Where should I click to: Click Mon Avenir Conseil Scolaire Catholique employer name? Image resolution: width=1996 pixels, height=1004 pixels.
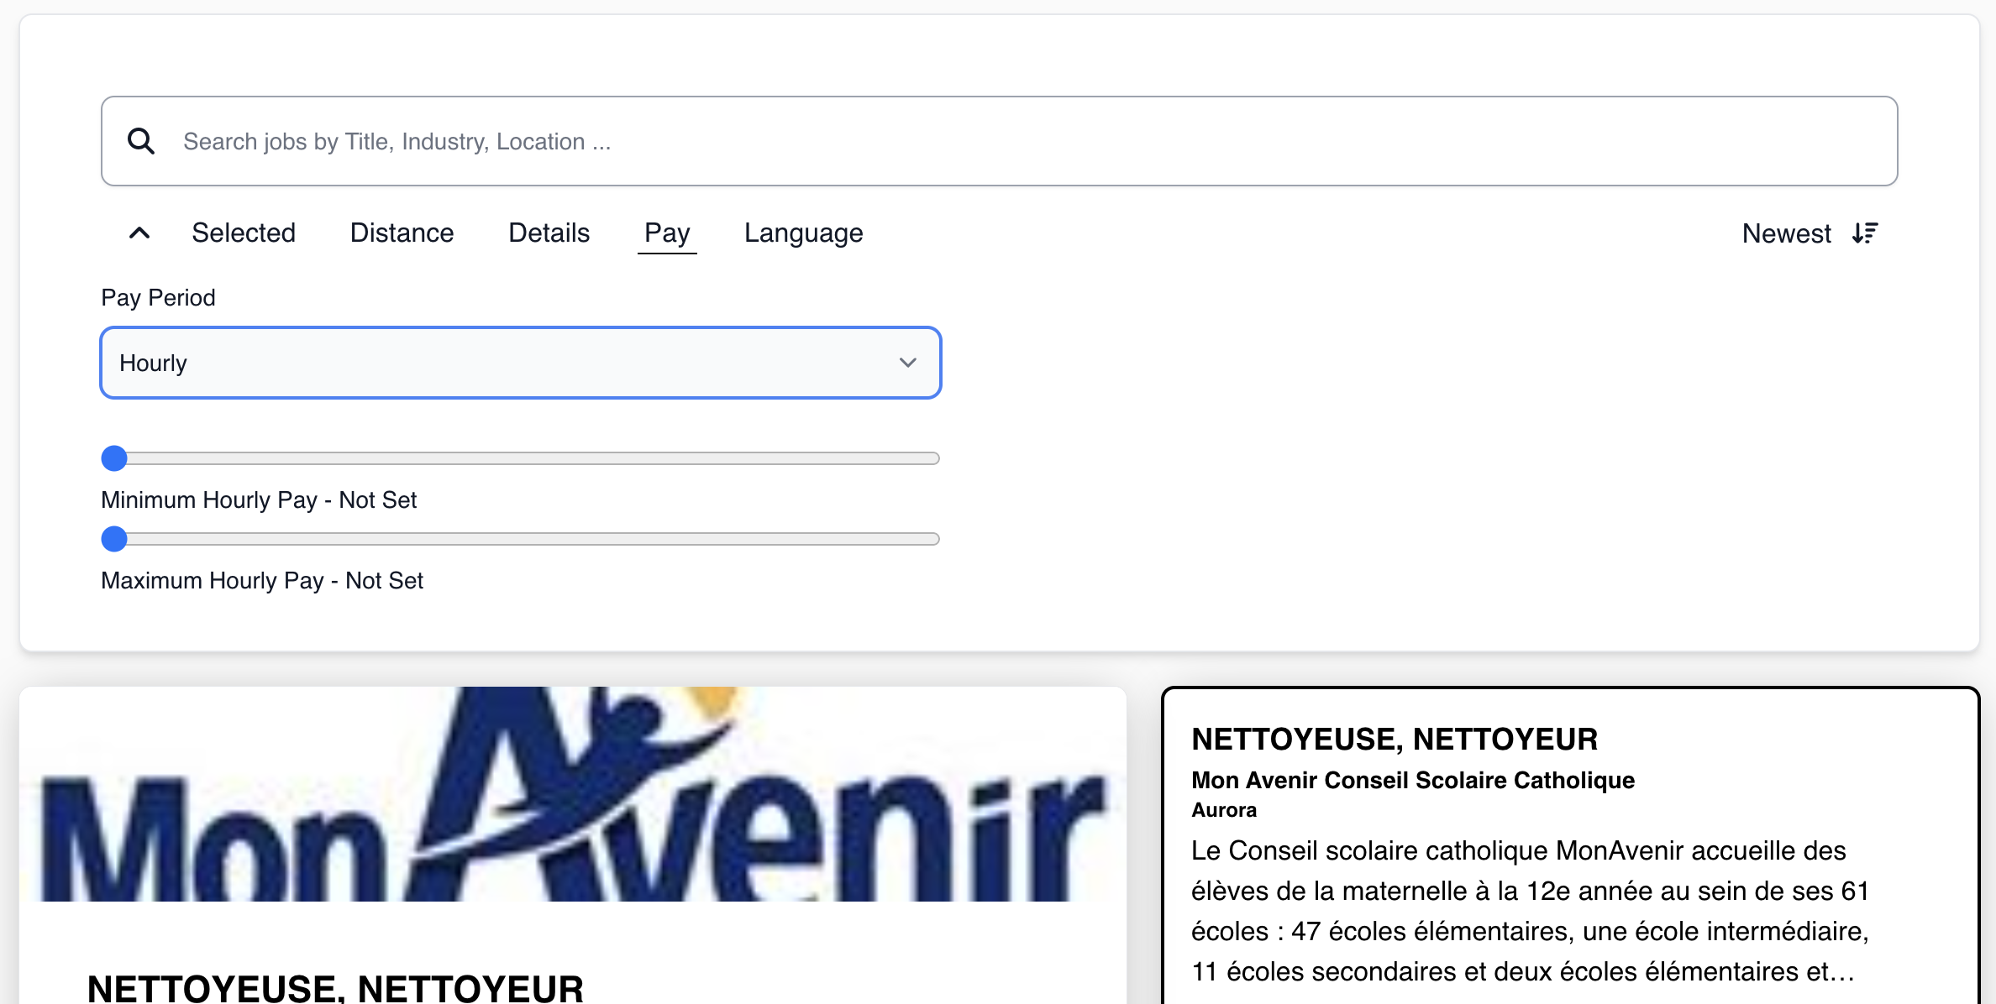click(x=1413, y=781)
